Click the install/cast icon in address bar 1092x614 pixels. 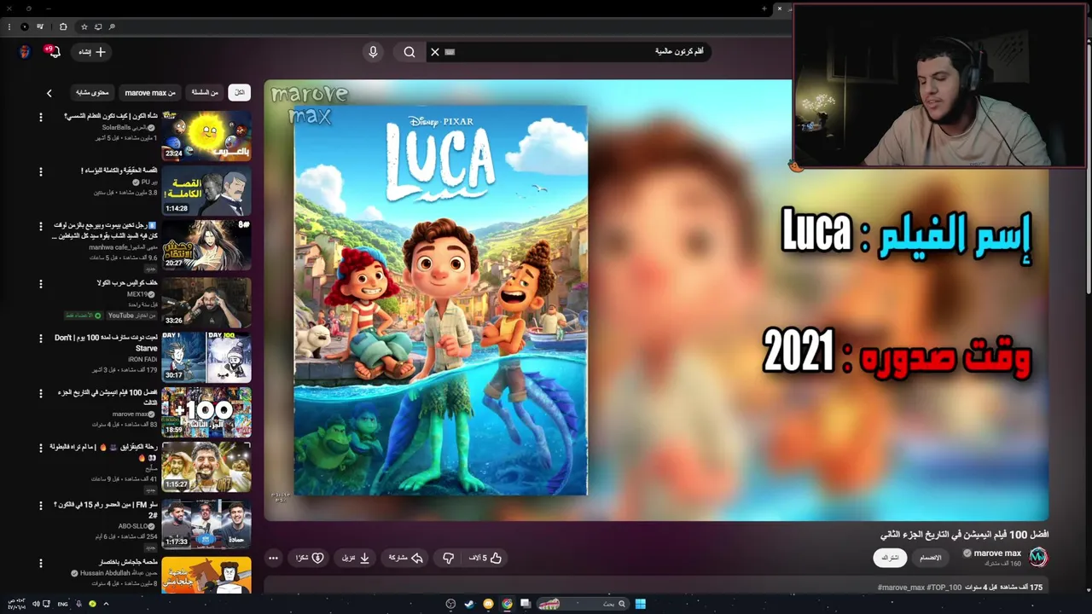(x=98, y=27)
